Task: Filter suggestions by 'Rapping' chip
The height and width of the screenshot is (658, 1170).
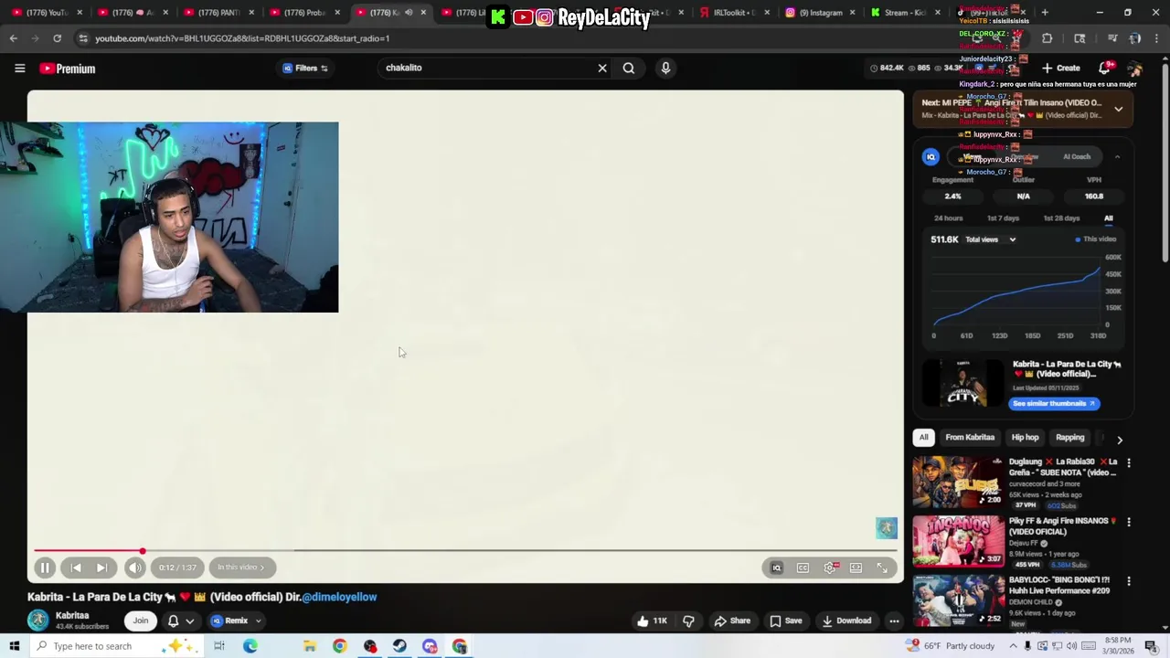Action: coord(1069,438)
